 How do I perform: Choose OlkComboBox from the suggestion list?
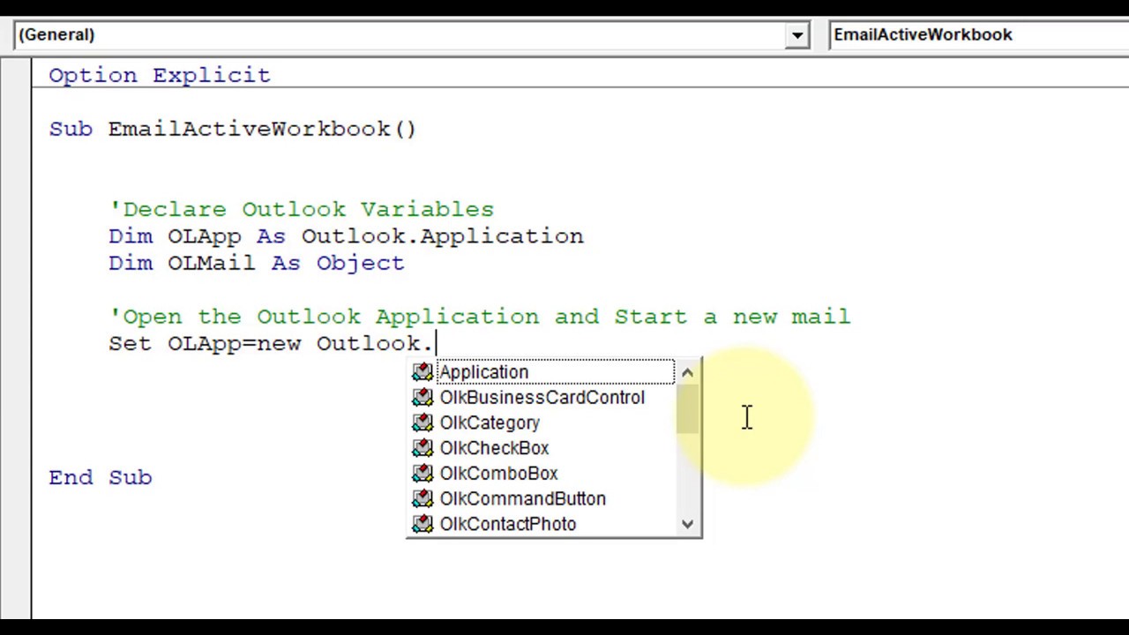point(498,474)
